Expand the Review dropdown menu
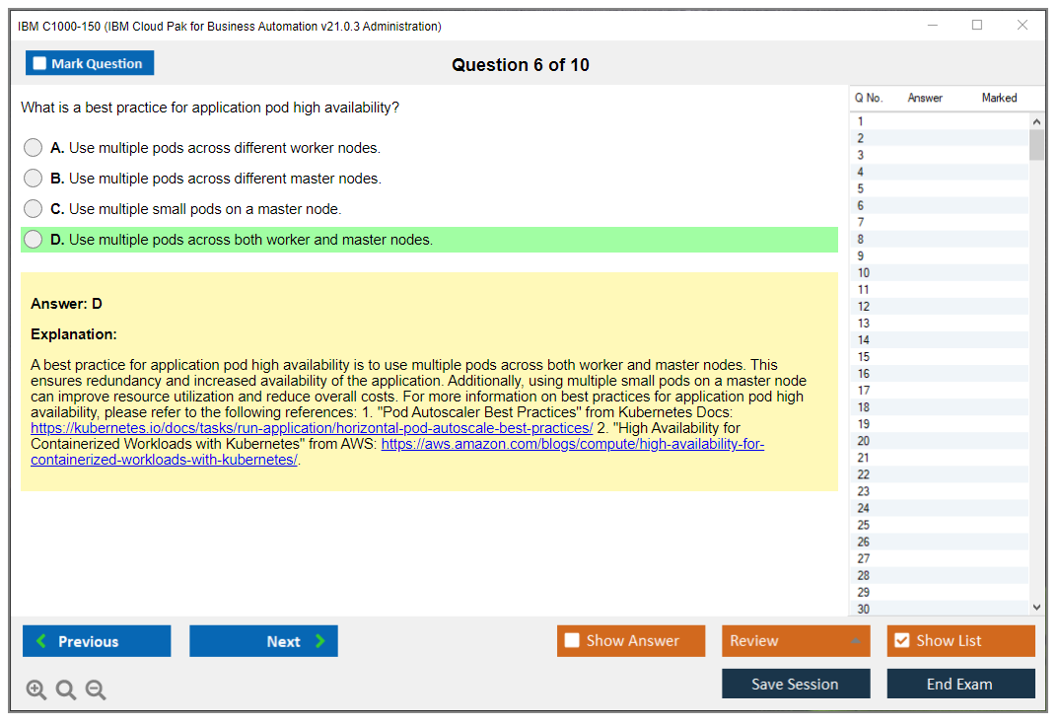 point(795,641)
